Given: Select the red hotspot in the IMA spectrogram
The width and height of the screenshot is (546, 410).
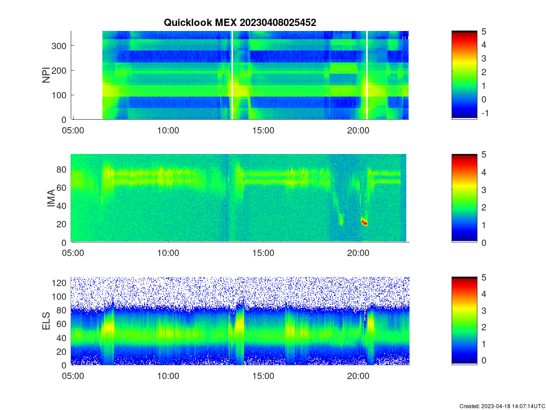Looking at the screenshot, I should tap(364, 222).
